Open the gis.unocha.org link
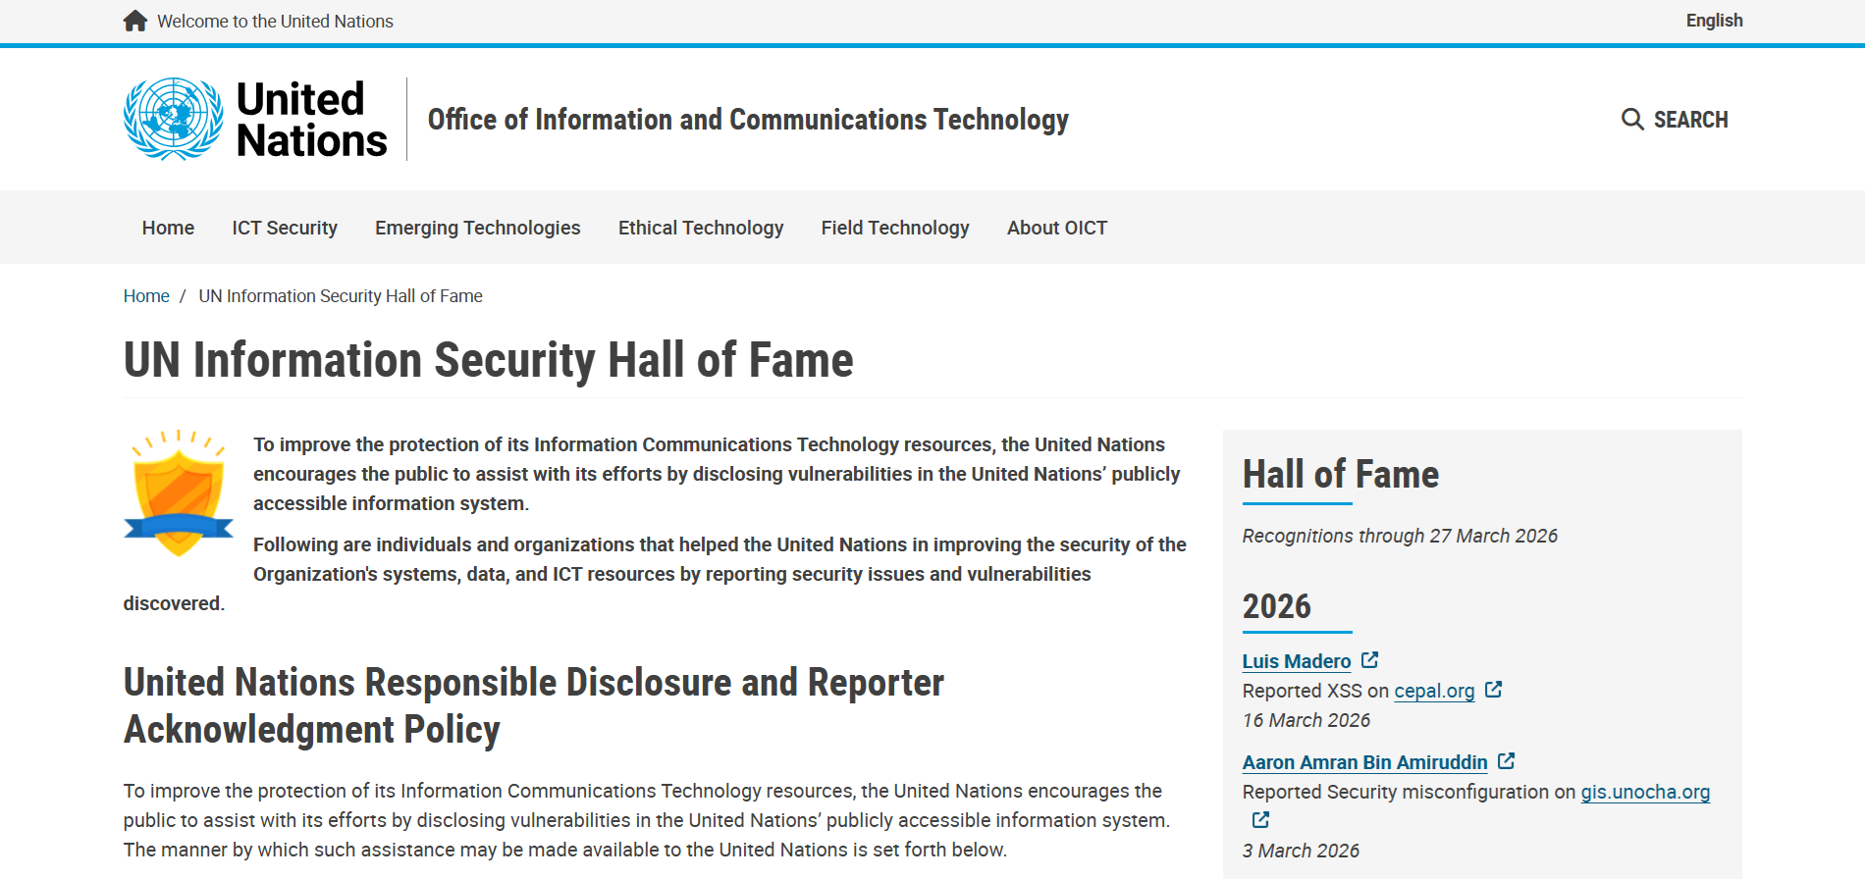1865x879 pixels. 1645,792
